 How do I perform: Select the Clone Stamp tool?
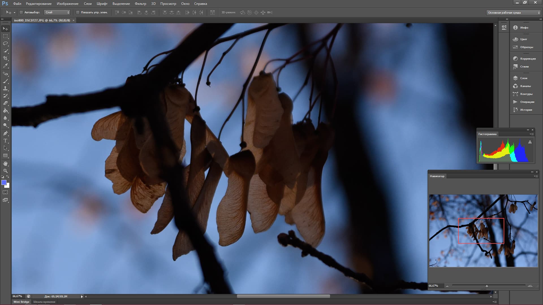(x=5, y=88)
